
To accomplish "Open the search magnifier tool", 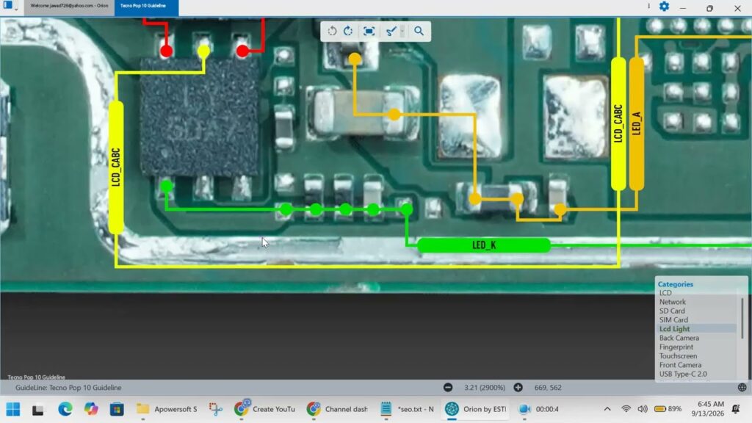I will (x=419, y=31).
